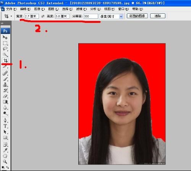Select the Eraser tool
This screenshot has height=171, width=191.
(x=5, y=96)
